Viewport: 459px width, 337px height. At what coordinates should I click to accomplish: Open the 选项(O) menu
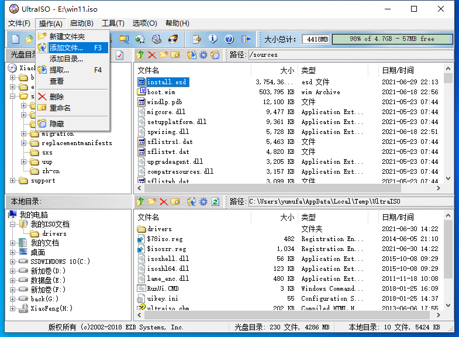pyautogui.click(x=144, y=23)
